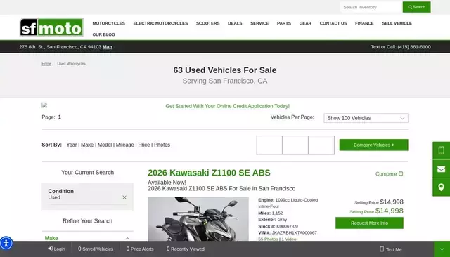This screenshot has height=257, width=450.
Task: Click the Kawasaki Z1100 motorcycle photo
Action: (198, 219)
